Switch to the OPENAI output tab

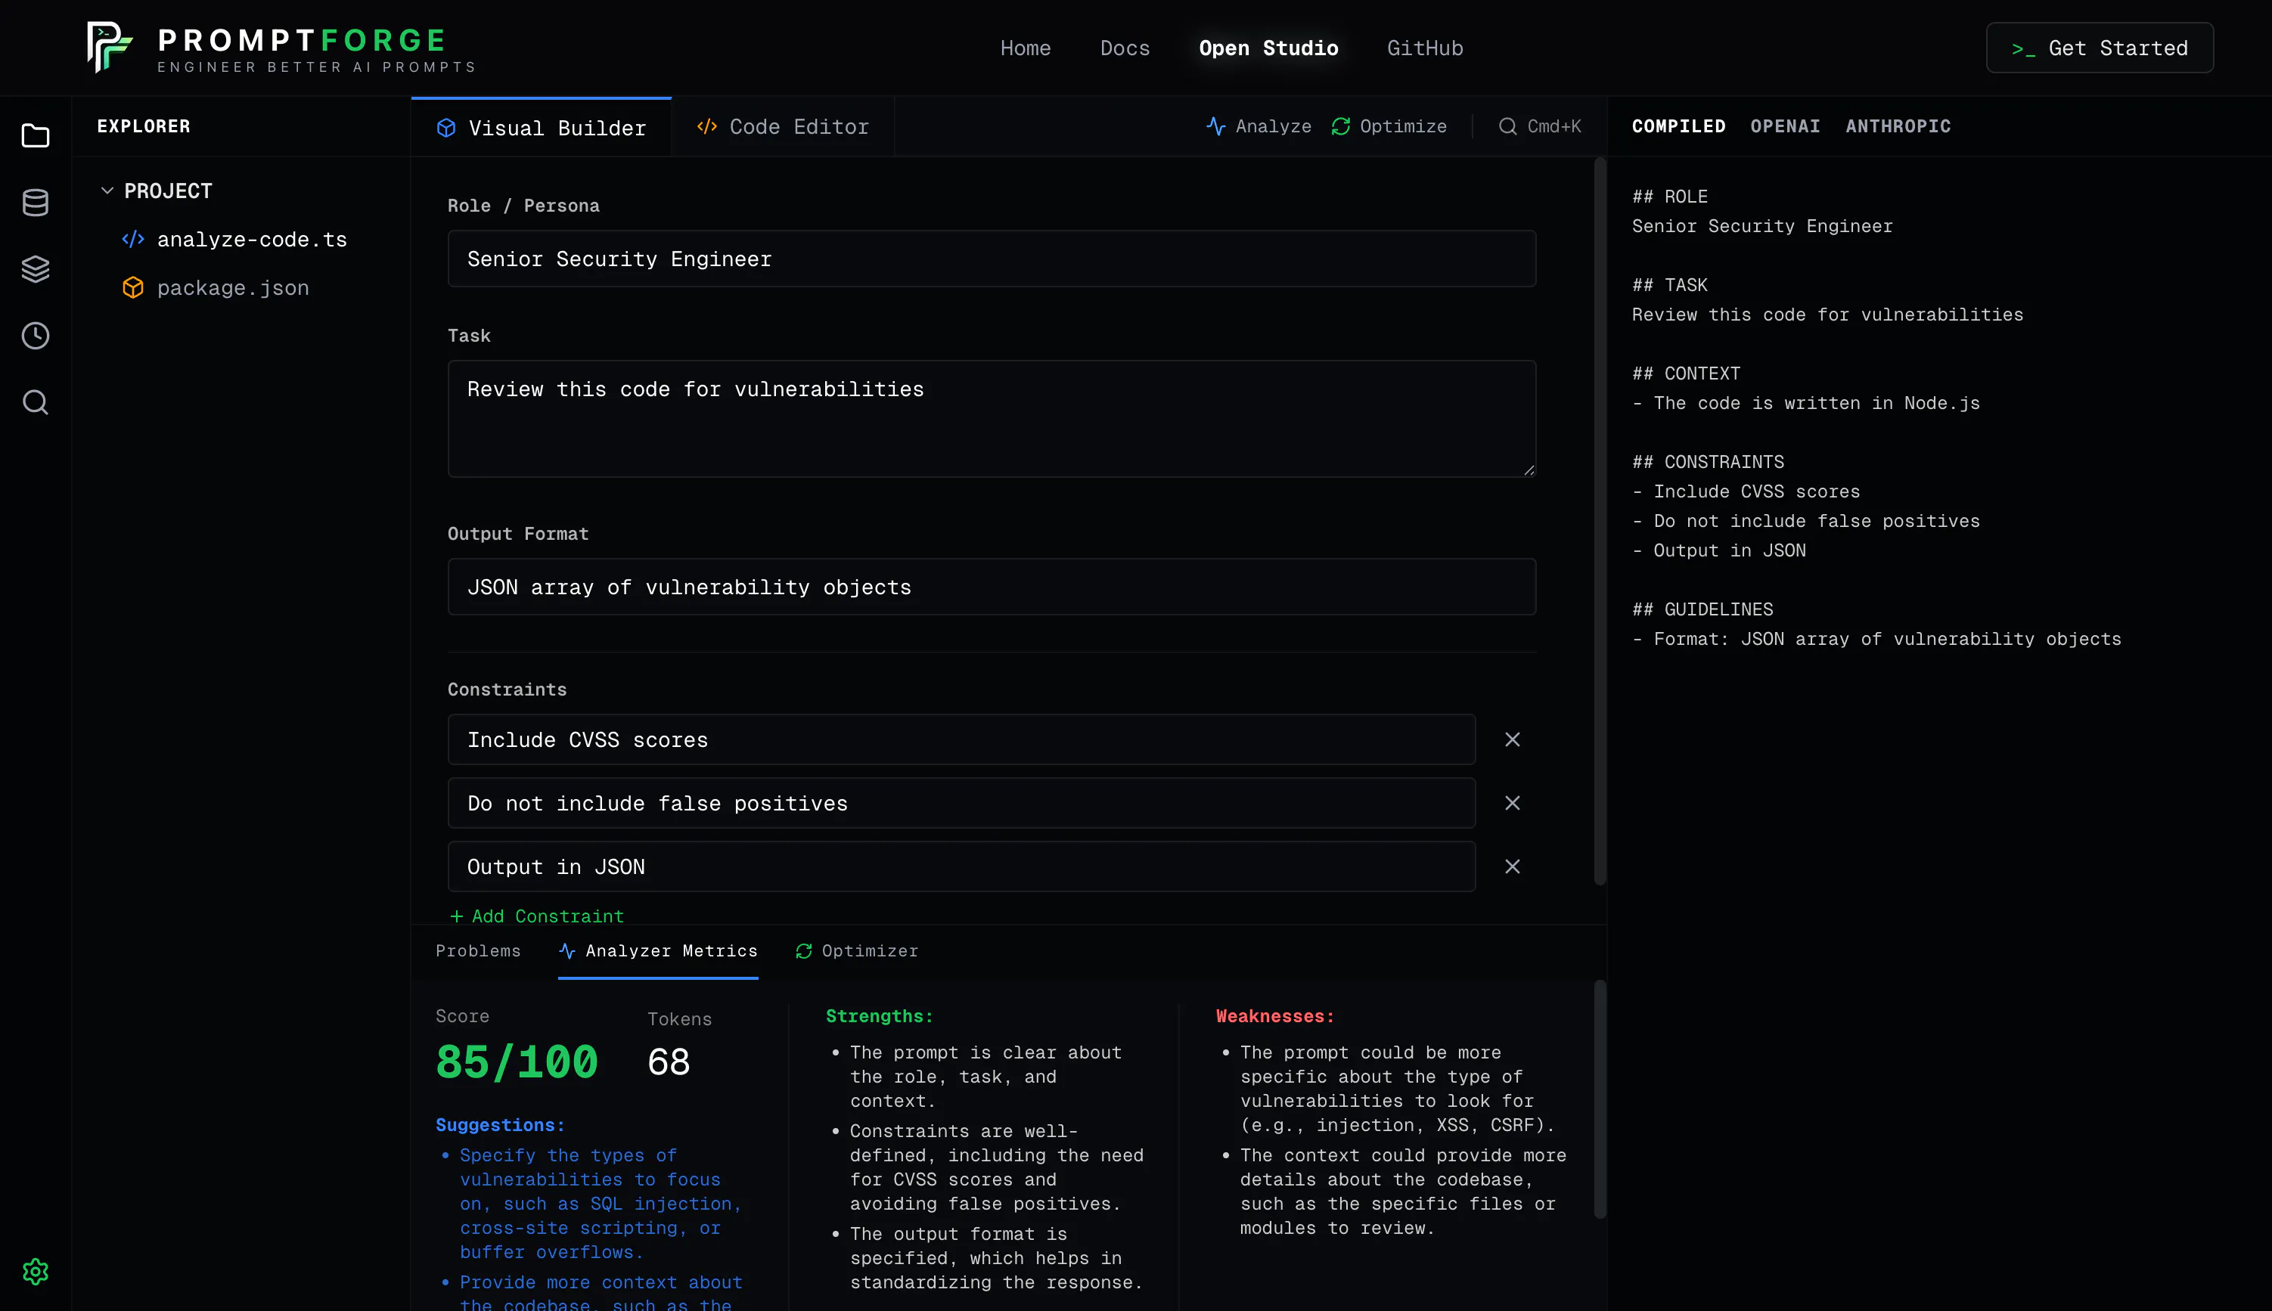pyautogui.click(x=1785, y=126)
